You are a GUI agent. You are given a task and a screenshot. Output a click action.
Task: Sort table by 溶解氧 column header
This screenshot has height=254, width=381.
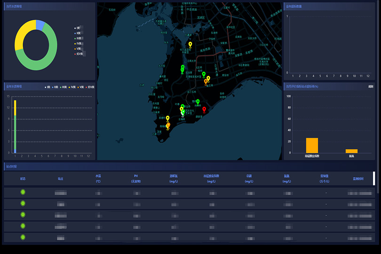(174, 178)
